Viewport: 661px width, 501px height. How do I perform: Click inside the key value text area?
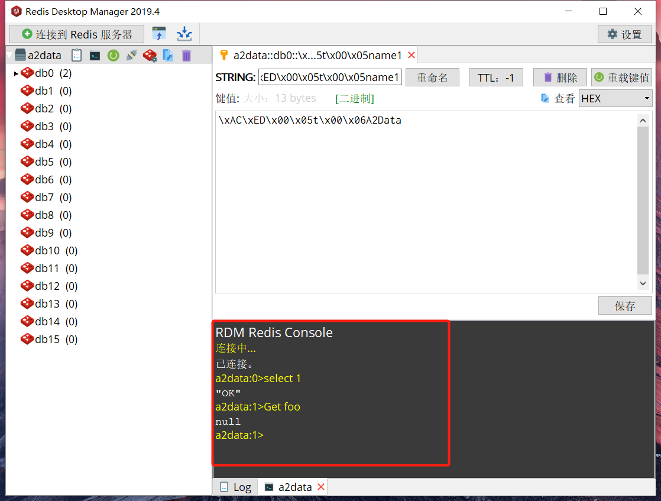[426, 202]
